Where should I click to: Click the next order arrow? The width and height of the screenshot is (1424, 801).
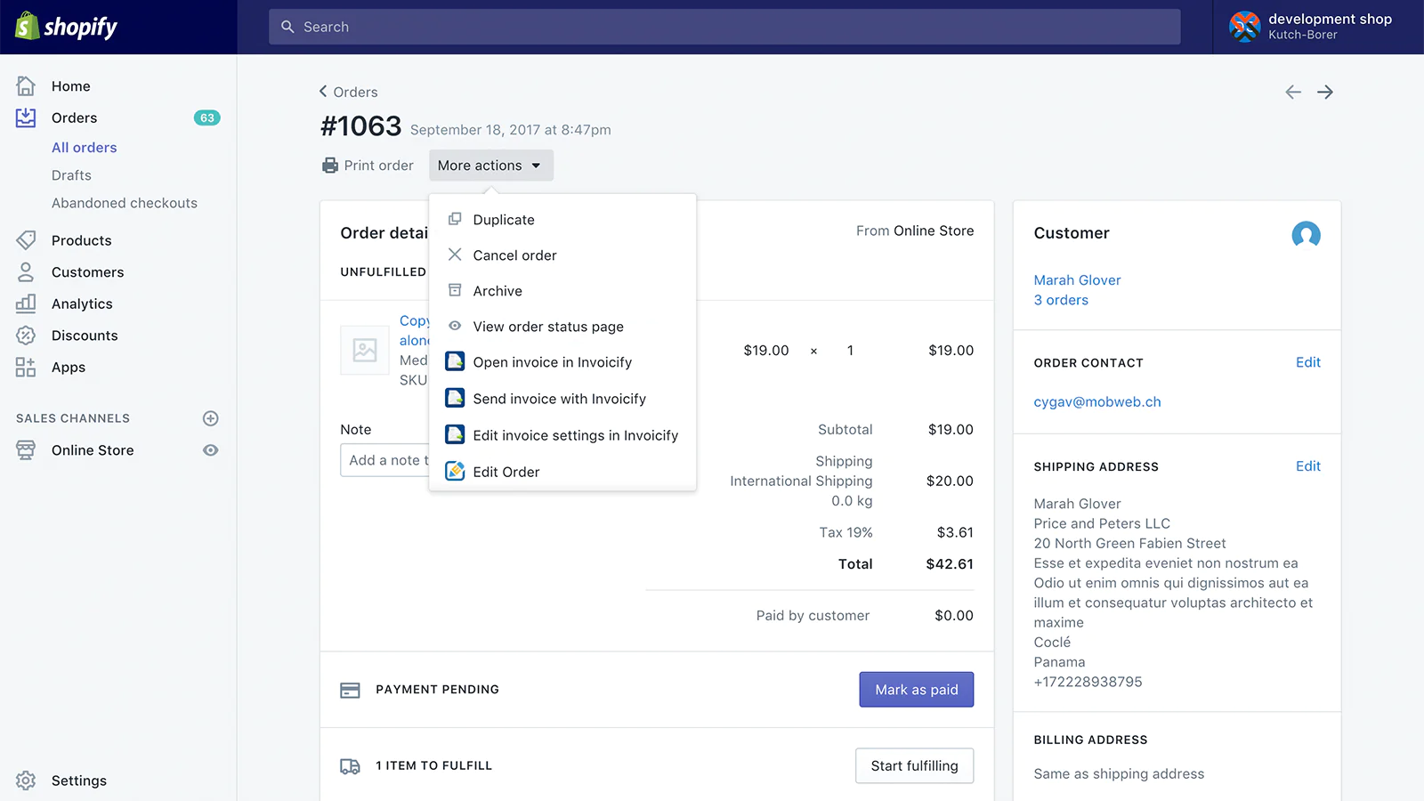(x=1324, y=92)
